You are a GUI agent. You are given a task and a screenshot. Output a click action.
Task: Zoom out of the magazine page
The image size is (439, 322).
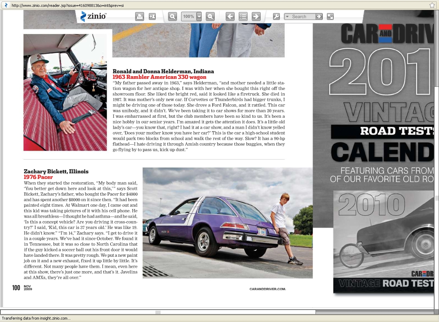210,16
